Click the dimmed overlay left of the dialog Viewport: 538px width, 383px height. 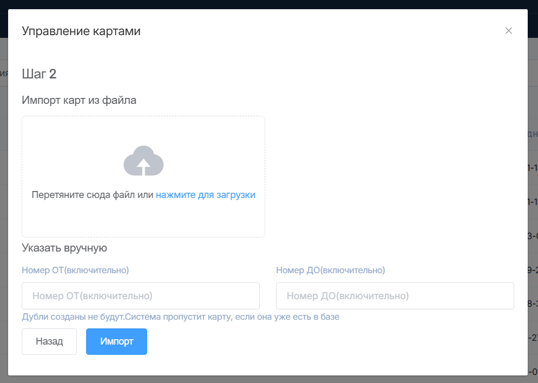3,216
